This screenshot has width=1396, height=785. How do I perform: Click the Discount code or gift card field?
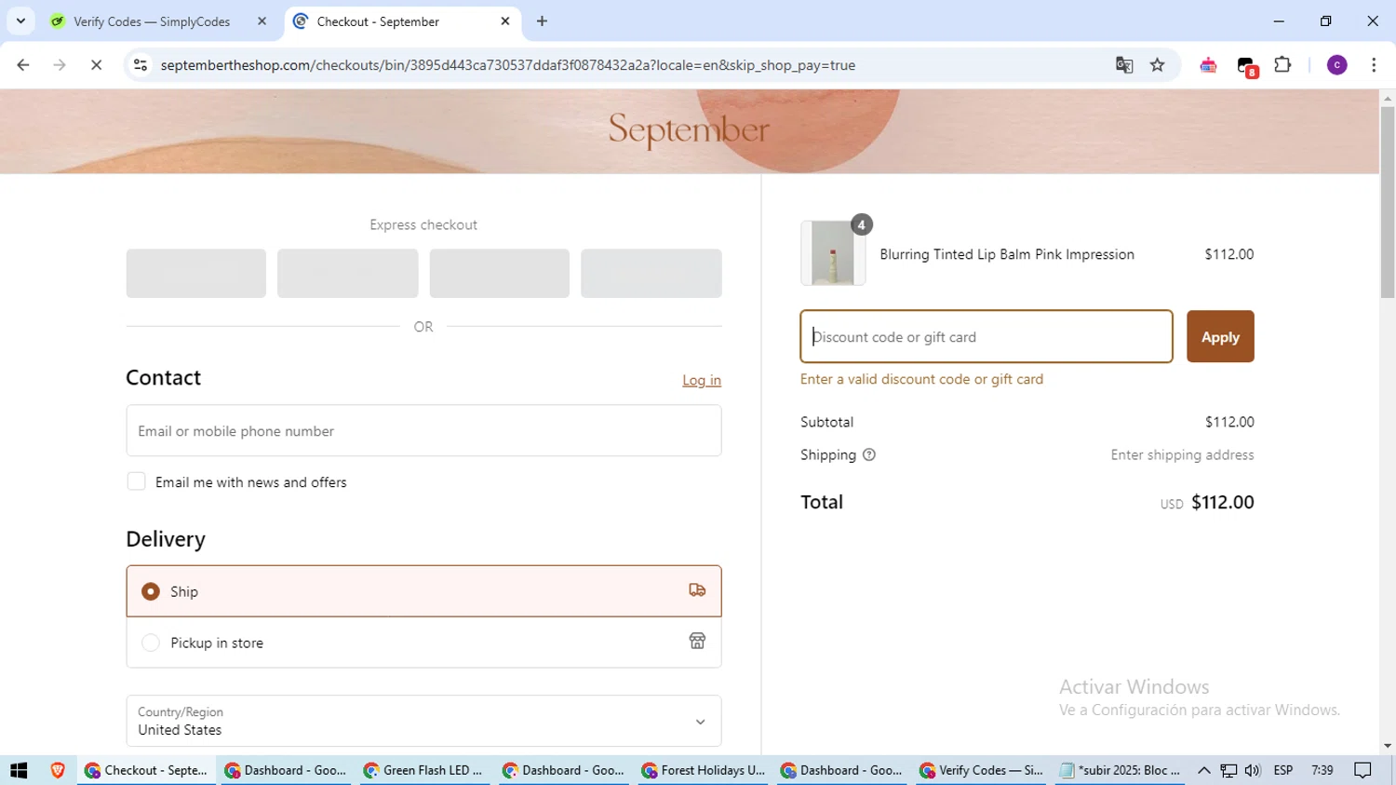[x=987, y=336]
